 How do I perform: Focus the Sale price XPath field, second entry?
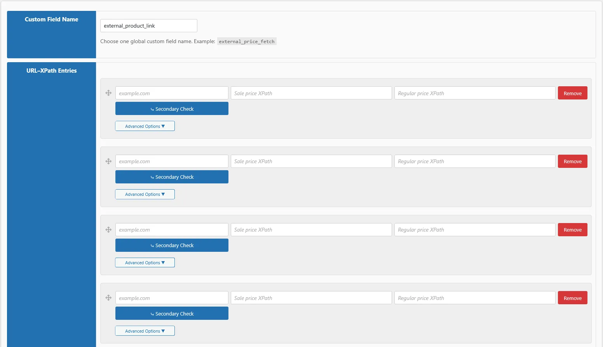click(311, 161)
